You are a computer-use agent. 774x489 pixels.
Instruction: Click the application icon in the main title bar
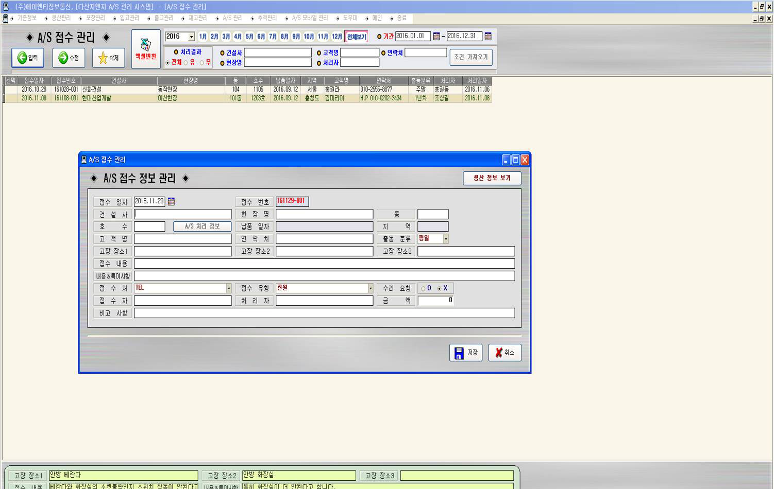pos(6,7)
